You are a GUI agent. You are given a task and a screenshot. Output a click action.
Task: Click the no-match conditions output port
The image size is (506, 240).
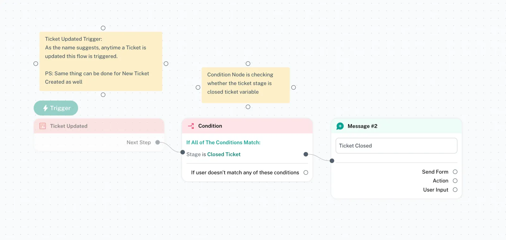pyautogui.click(x=306, y=172)
